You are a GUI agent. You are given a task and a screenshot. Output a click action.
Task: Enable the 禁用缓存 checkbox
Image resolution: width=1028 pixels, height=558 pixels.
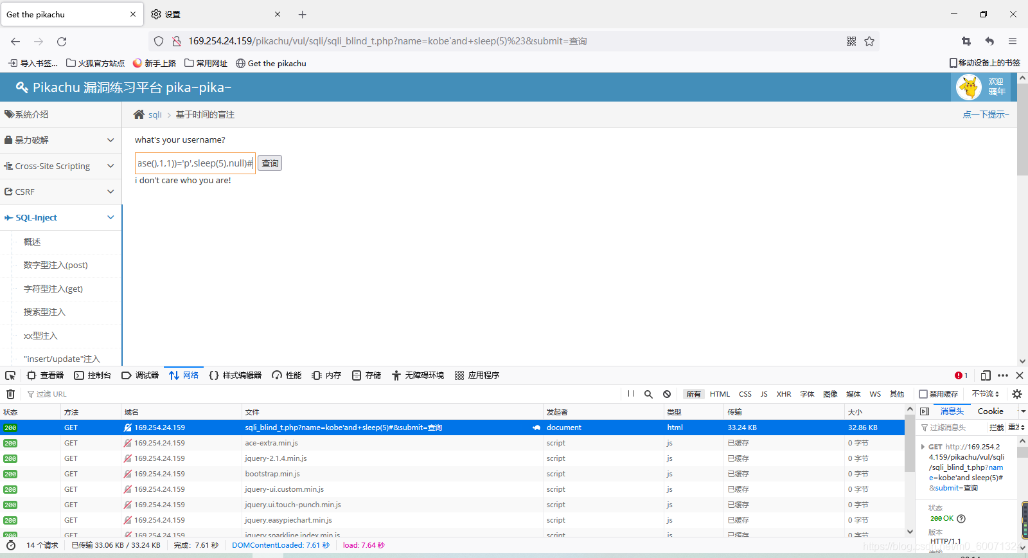click(x=923, y=394)
